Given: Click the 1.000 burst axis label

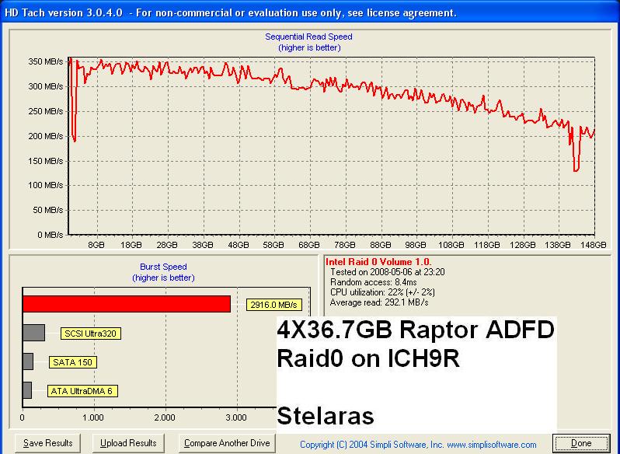Looking at the screenshot, I should point(93,417).
